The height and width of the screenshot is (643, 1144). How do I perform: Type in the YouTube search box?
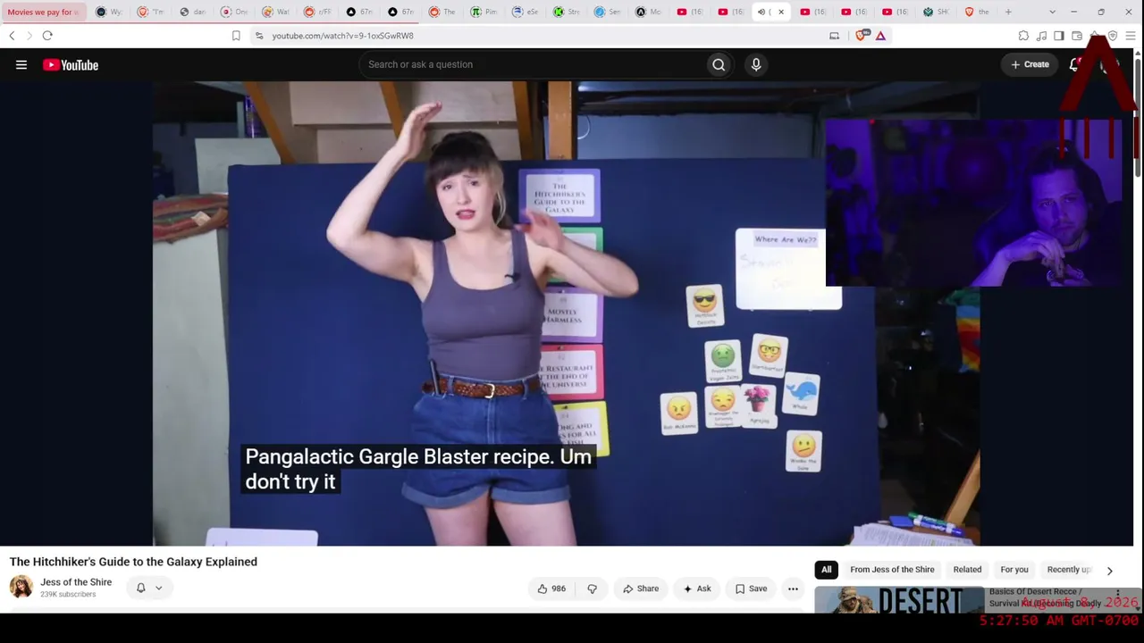tap(532, 64)
